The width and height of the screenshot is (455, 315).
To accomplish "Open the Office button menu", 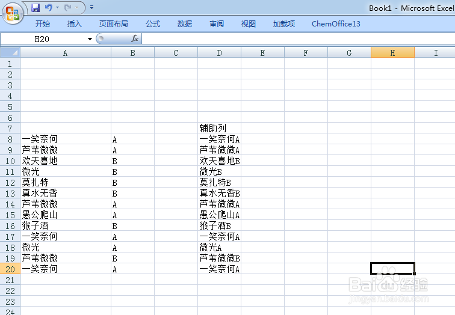I will [13, 13].
